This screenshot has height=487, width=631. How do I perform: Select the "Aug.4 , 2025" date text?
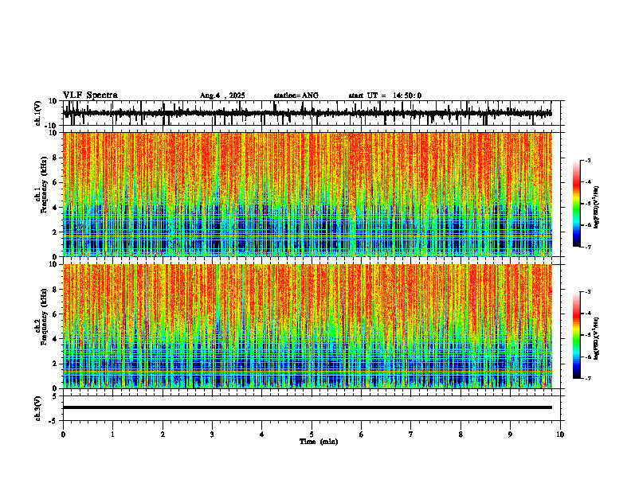pos(222,95)
